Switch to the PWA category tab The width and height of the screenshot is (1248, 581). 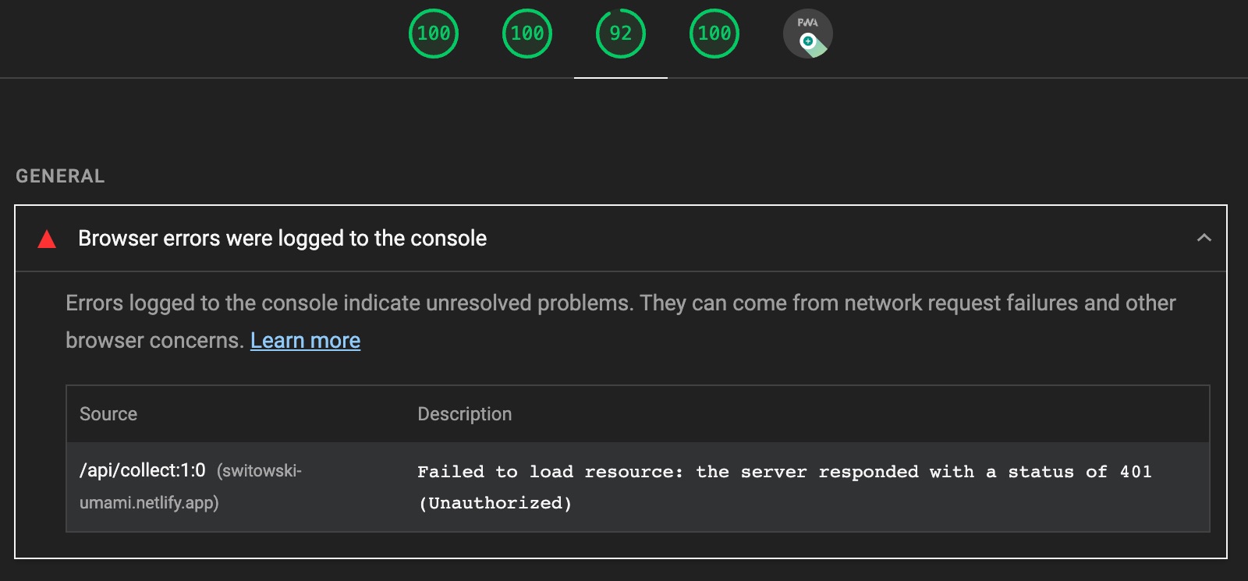pyautogui.click(x=808, y=34)
